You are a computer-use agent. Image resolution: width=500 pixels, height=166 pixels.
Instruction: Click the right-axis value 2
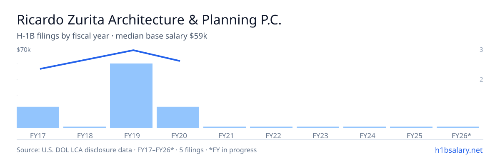click(x=481, y=79)
